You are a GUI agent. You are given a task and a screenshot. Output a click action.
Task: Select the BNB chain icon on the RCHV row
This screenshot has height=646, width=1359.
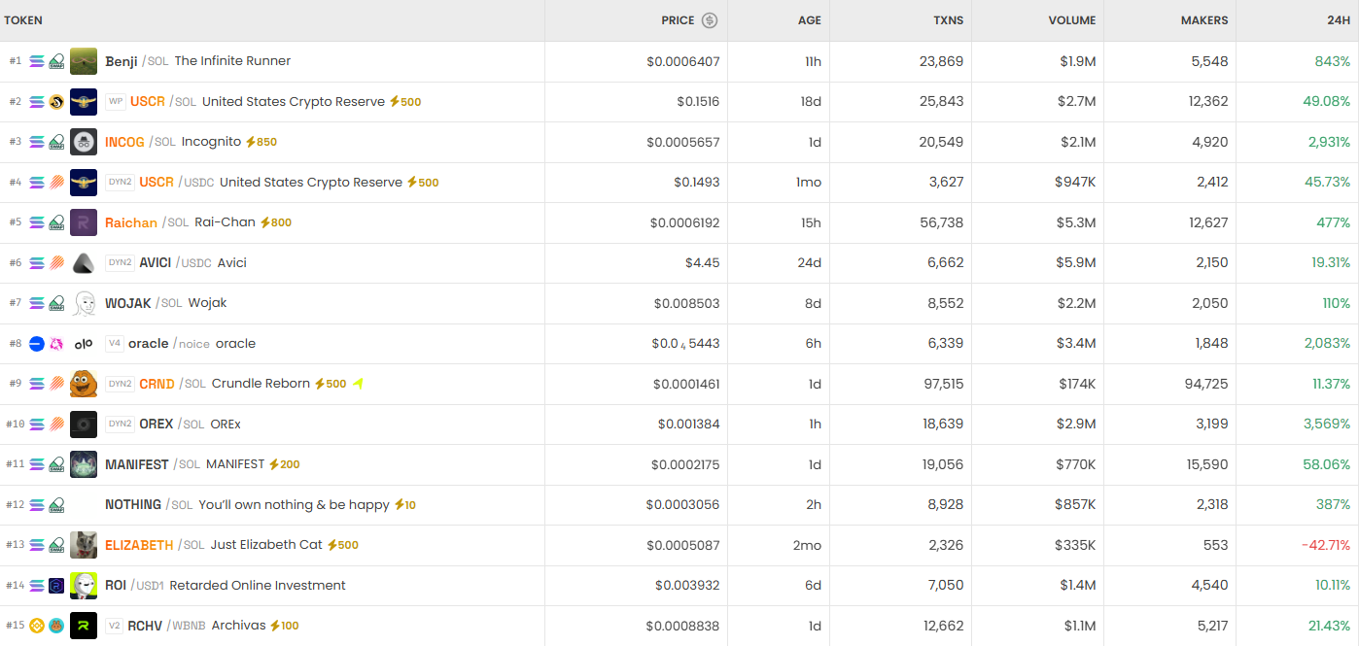tap(35, 626)
